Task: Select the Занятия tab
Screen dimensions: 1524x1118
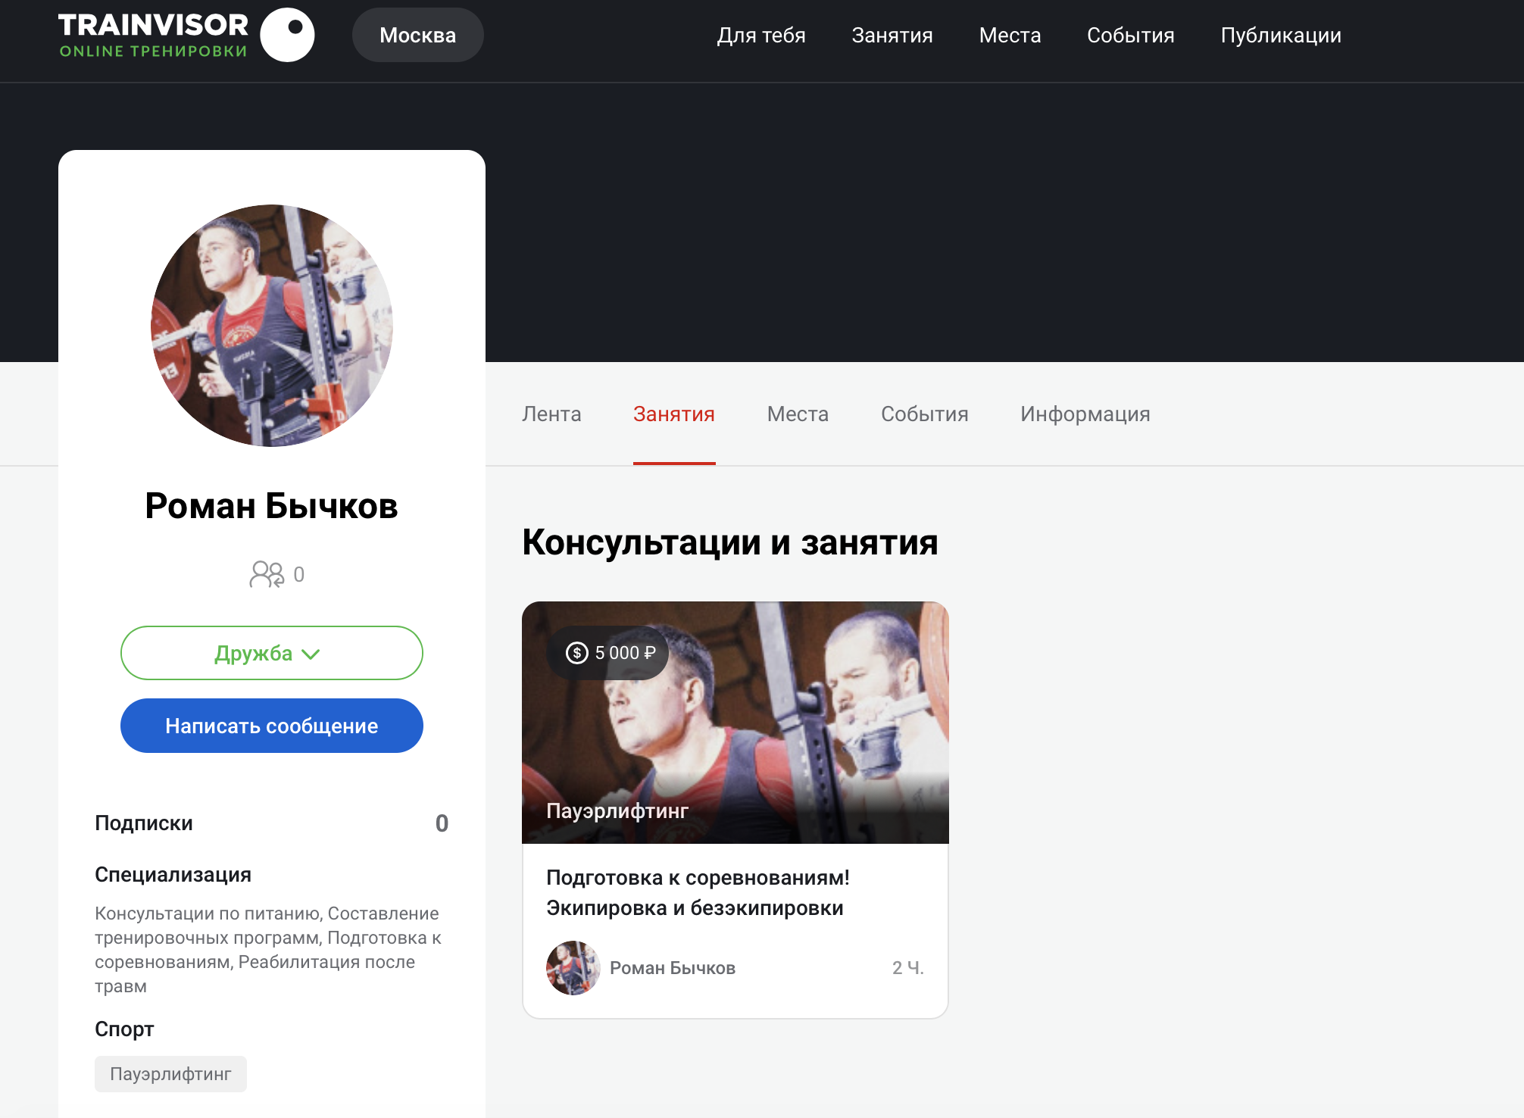Action: 673,414
